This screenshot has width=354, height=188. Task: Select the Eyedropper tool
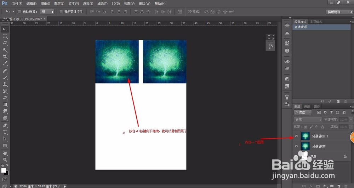tap(5, 63)
